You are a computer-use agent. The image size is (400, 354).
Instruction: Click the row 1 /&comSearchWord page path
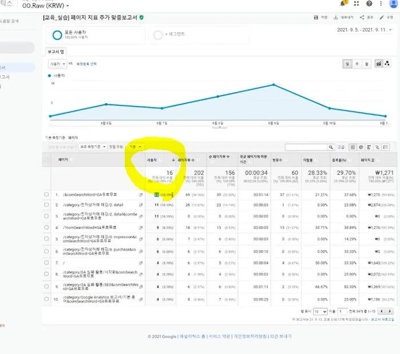[90, 195]
